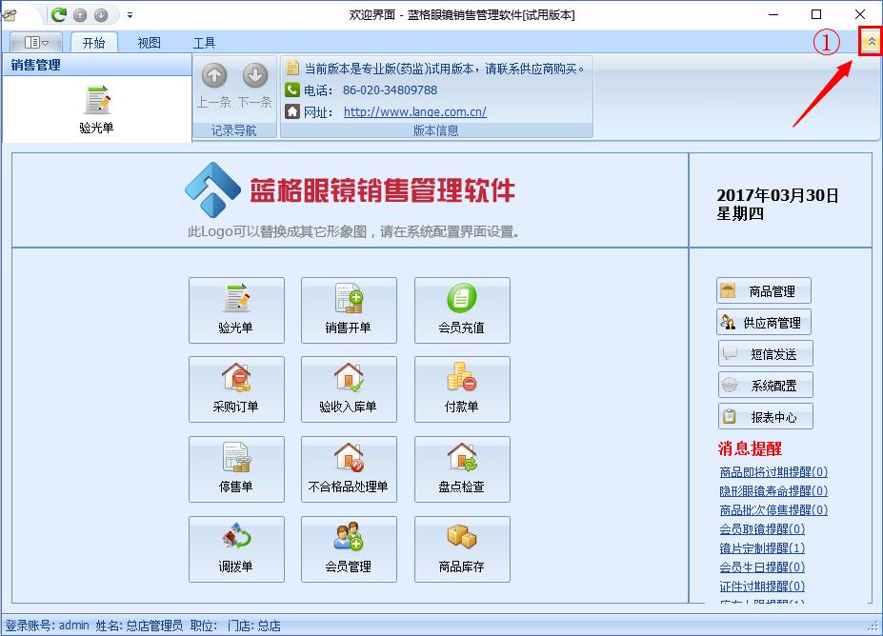This screenshot has height=636, width=883.
Task: Click the green refresh icon in title bar
Action: pos(59,14)
